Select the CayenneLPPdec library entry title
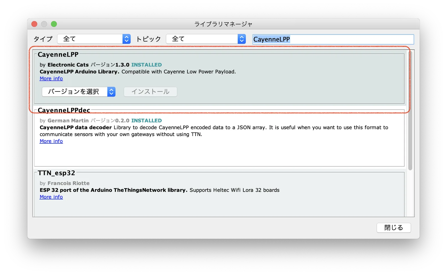The width and height of the screenshot is (447, 275). 64,110
